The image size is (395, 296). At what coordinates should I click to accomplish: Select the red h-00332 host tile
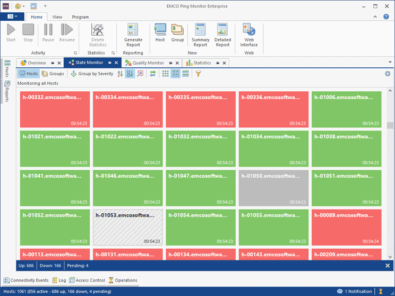(55, 109)
